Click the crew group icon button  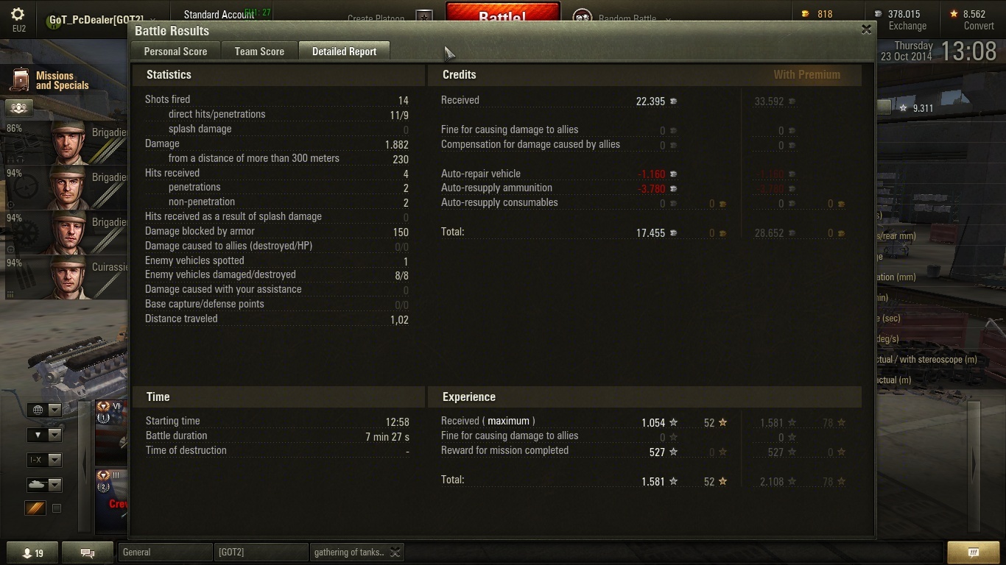coord(19,107)
